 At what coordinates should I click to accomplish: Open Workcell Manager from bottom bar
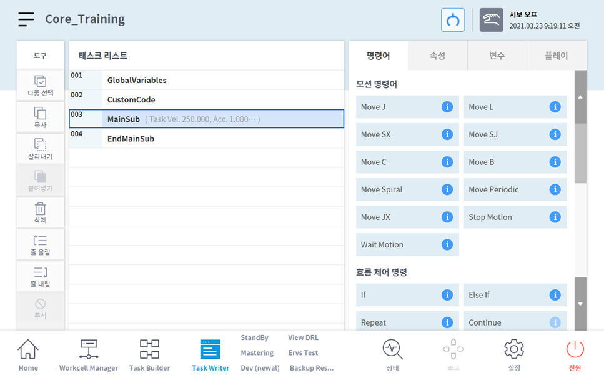pos(89,355)
